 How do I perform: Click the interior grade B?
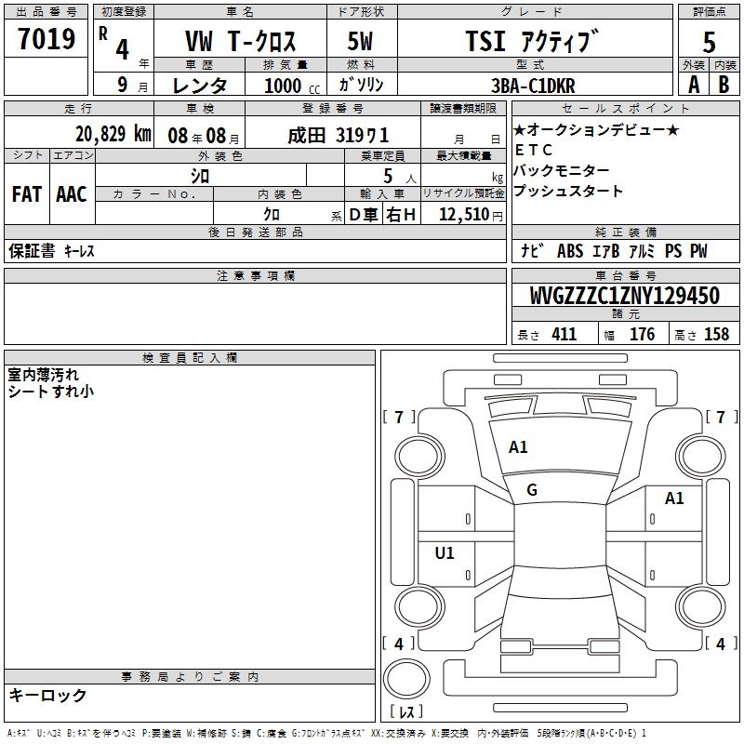(x=724, y=85)
